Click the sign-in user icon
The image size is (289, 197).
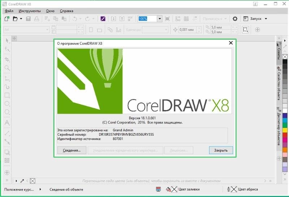255,4
